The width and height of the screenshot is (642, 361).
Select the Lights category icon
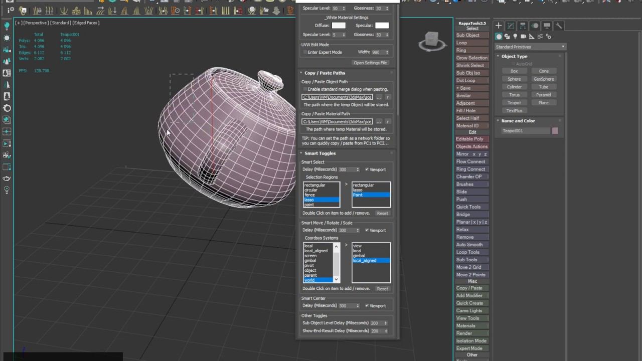[x=515, y=37]
